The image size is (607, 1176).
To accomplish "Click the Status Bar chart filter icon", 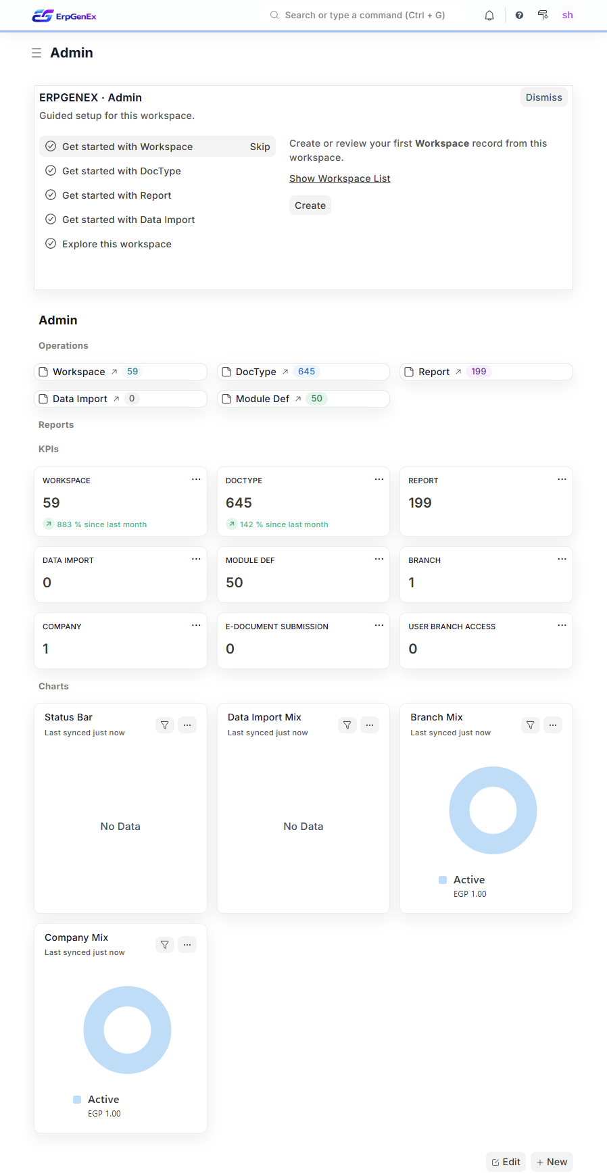I will 165,725.
